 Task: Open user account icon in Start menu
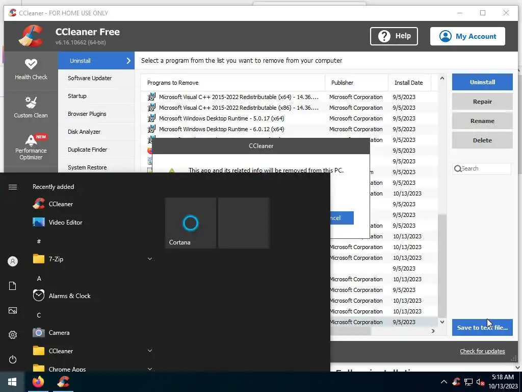(13, 261)
